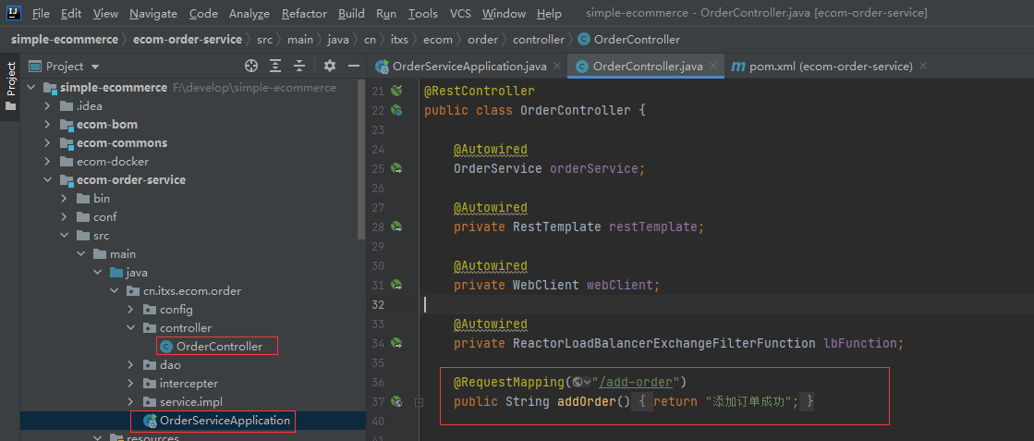Close the OrderController.java tab
This screenshot has width=1034, height=441.
pyautogui.click(x=714, y=66)
